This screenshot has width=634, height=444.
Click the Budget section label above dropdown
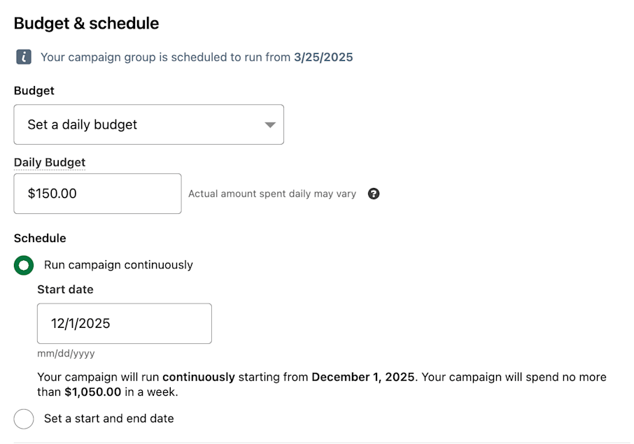coord(34,91)
